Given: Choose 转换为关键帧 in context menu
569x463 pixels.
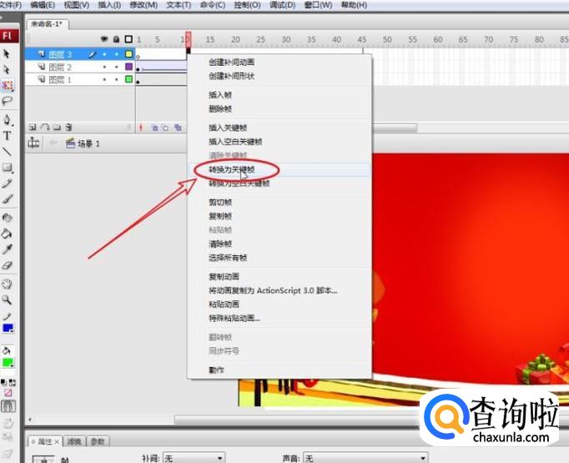Looking at the screenshot, I should click(279, 169).
